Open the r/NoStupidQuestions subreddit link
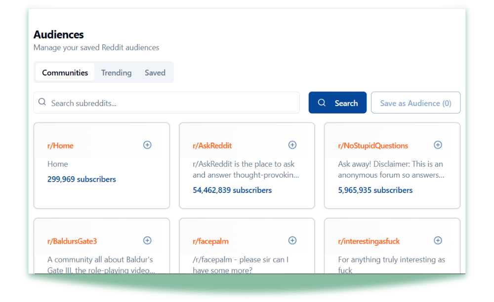The width and height of the screenshot is (494, 302). pyautogui.click(x=373, y=146)
